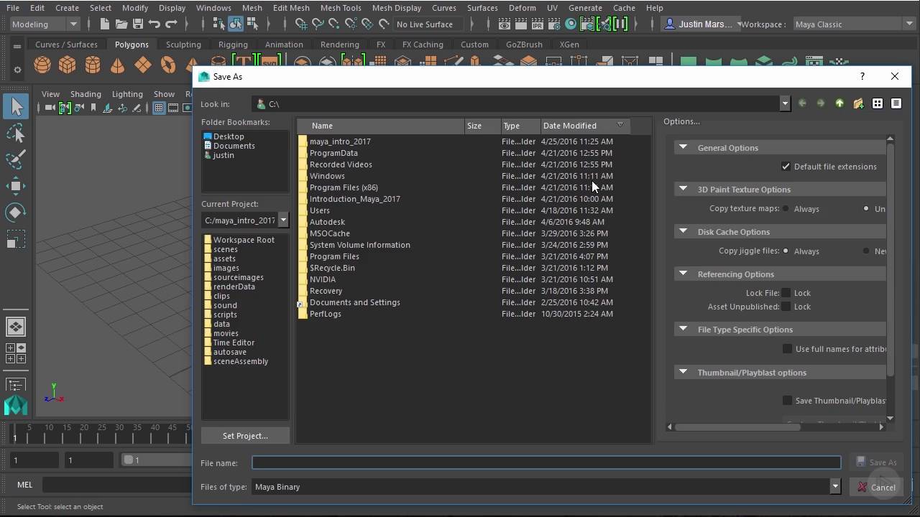Collapse the Disk Cache Options section

click(x=683, y=231)
